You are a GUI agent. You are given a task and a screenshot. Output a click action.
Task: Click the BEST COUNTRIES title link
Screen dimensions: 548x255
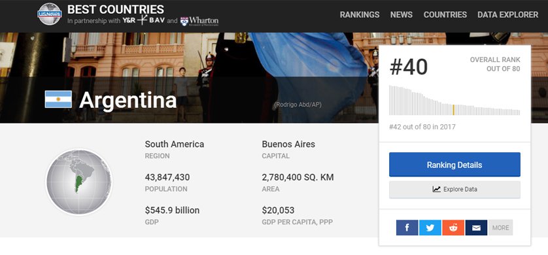point(116,9)
